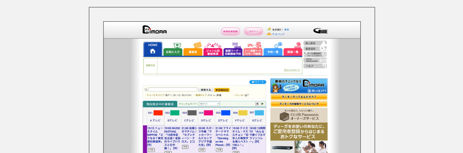The image size is (463, 153).
Task: Click the Aテレビ channel name
Action: coord(156,121)
